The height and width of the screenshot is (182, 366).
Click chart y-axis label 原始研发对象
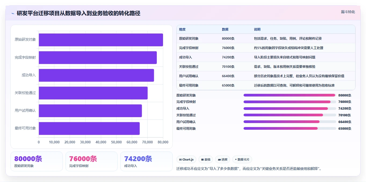25,40
